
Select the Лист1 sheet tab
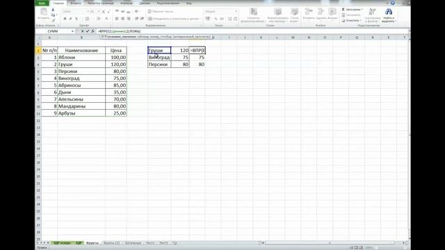150,243
